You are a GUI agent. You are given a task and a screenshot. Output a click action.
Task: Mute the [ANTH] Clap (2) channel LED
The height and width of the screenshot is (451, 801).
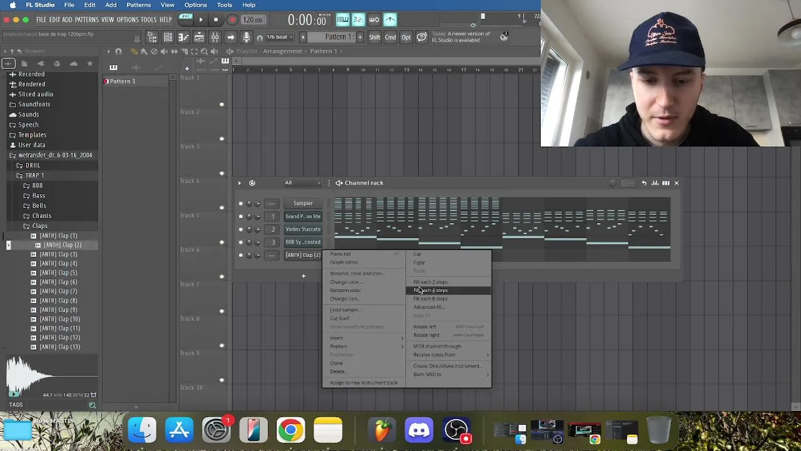241,256
